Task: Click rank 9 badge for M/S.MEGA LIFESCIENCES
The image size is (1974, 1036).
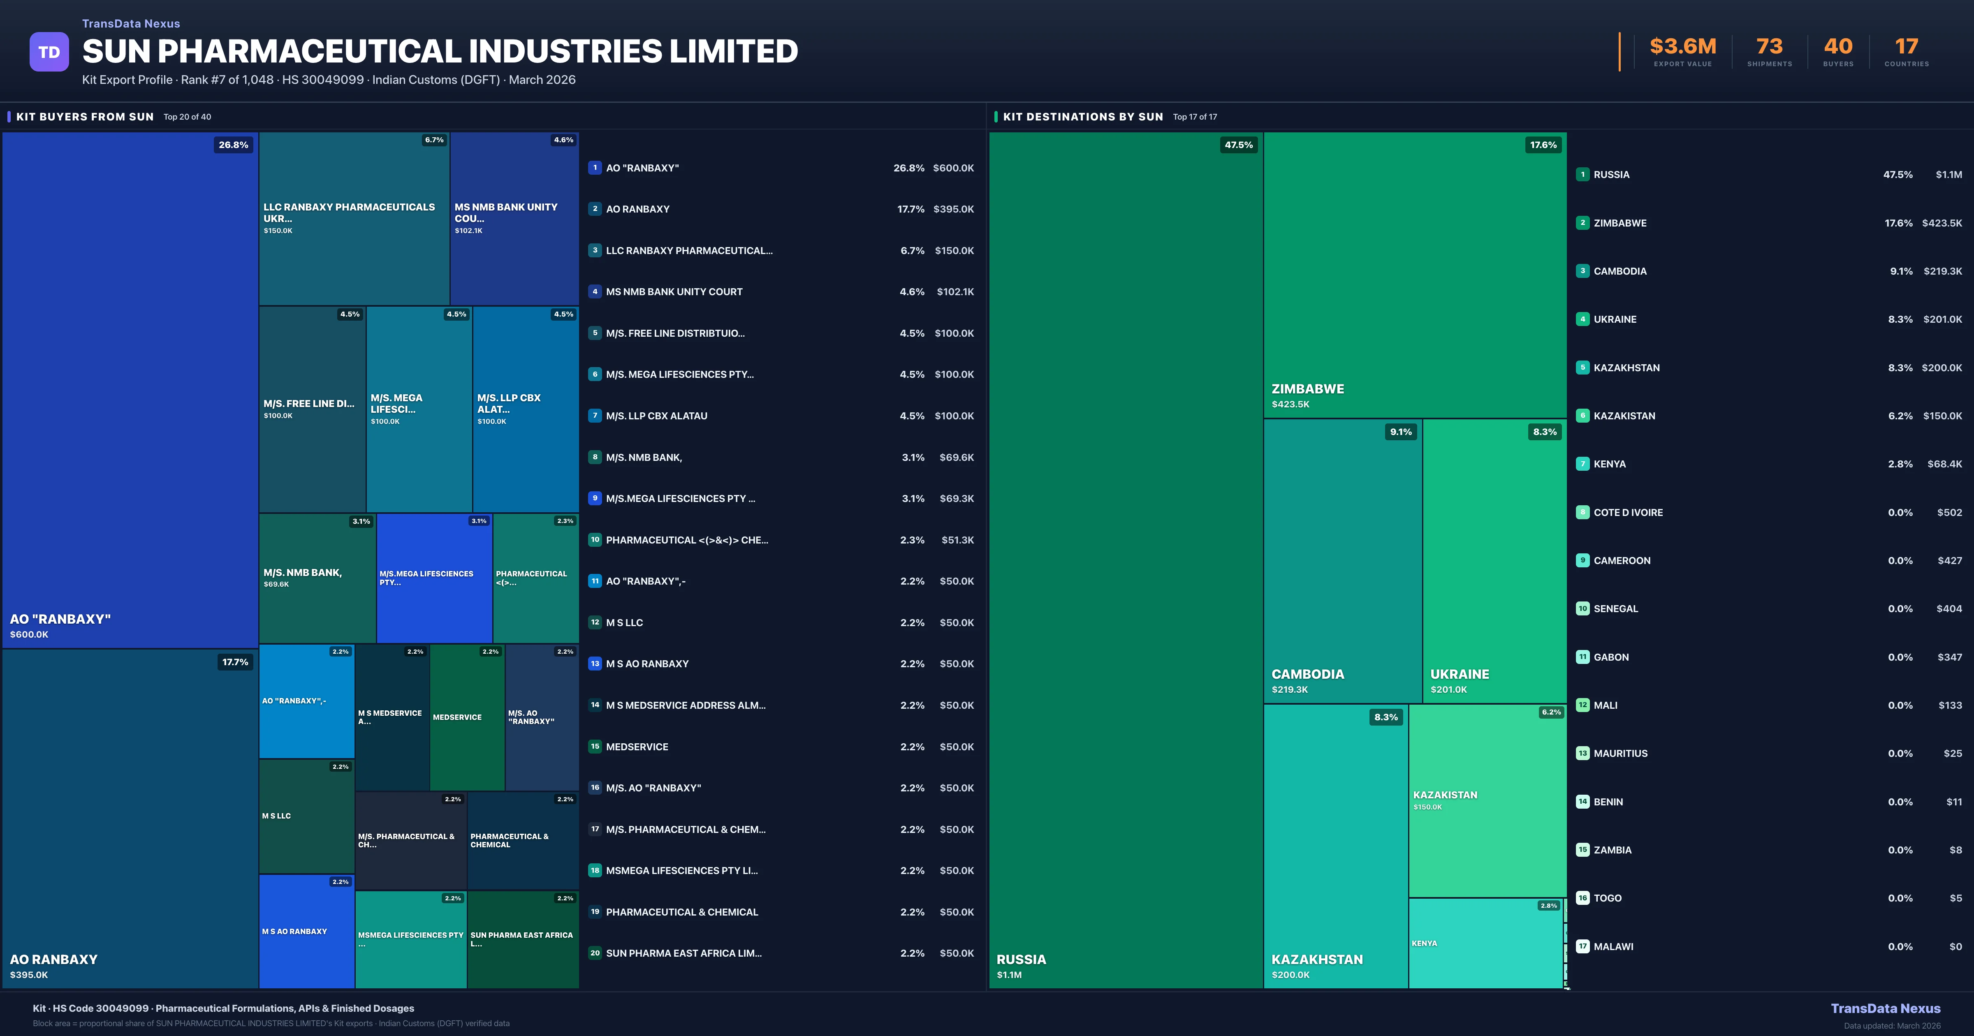Action: (x=595, y=499)
